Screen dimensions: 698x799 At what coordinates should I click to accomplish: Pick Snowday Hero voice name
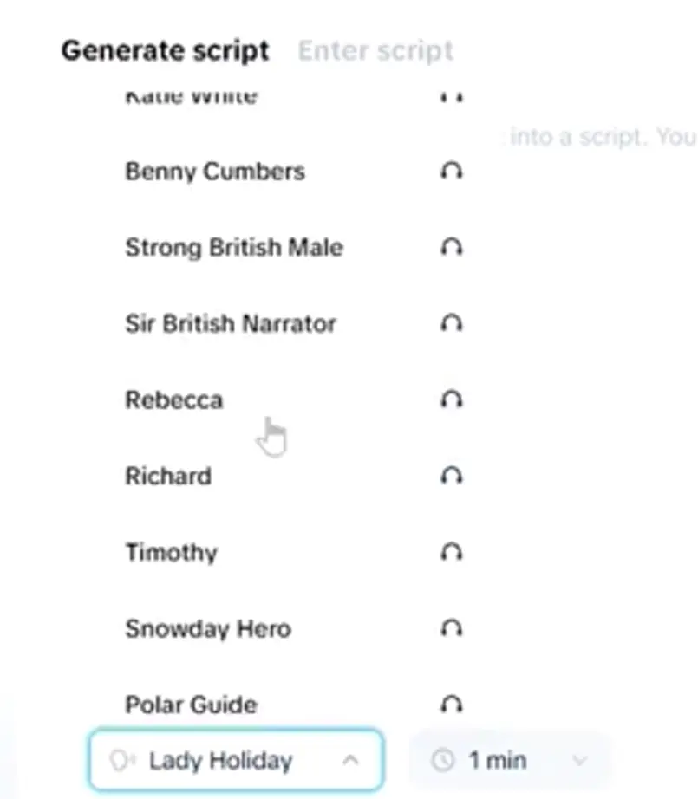(208, 629)
